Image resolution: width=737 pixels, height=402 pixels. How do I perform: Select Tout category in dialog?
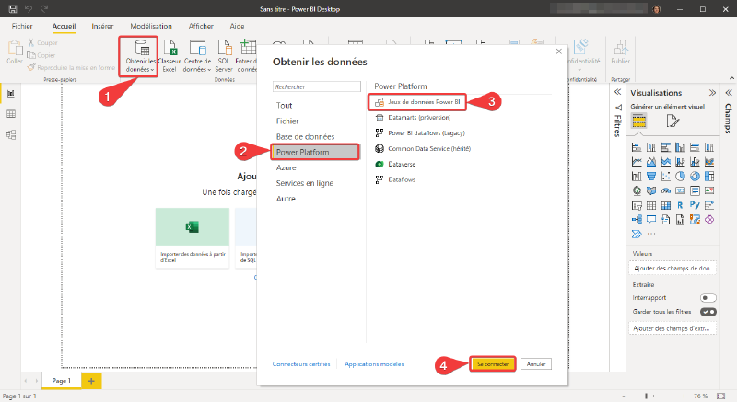coord(284,106)
